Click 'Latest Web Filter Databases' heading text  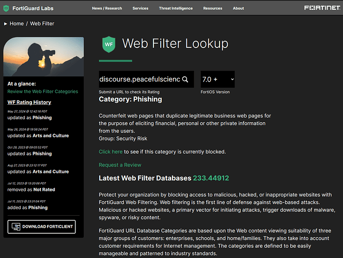tap(145, 178)
